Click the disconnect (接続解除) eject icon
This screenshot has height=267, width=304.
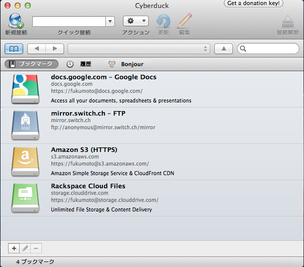(x=288, y=21)
